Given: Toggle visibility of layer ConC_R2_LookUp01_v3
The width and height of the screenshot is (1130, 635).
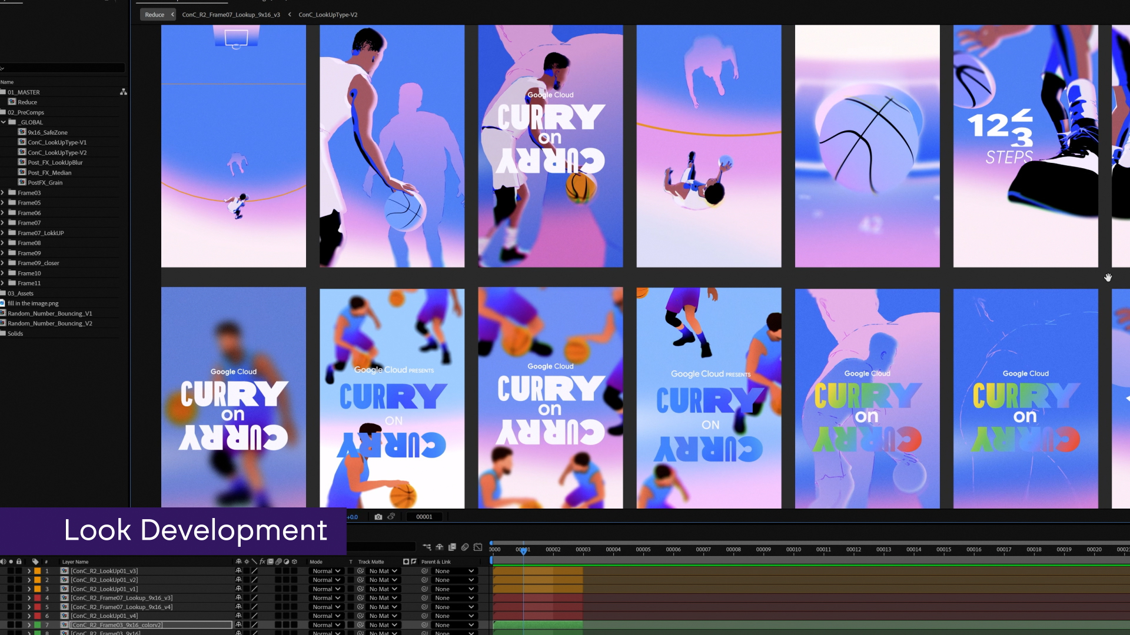Looking at the screenshot, I should click(x=3, y=571).
